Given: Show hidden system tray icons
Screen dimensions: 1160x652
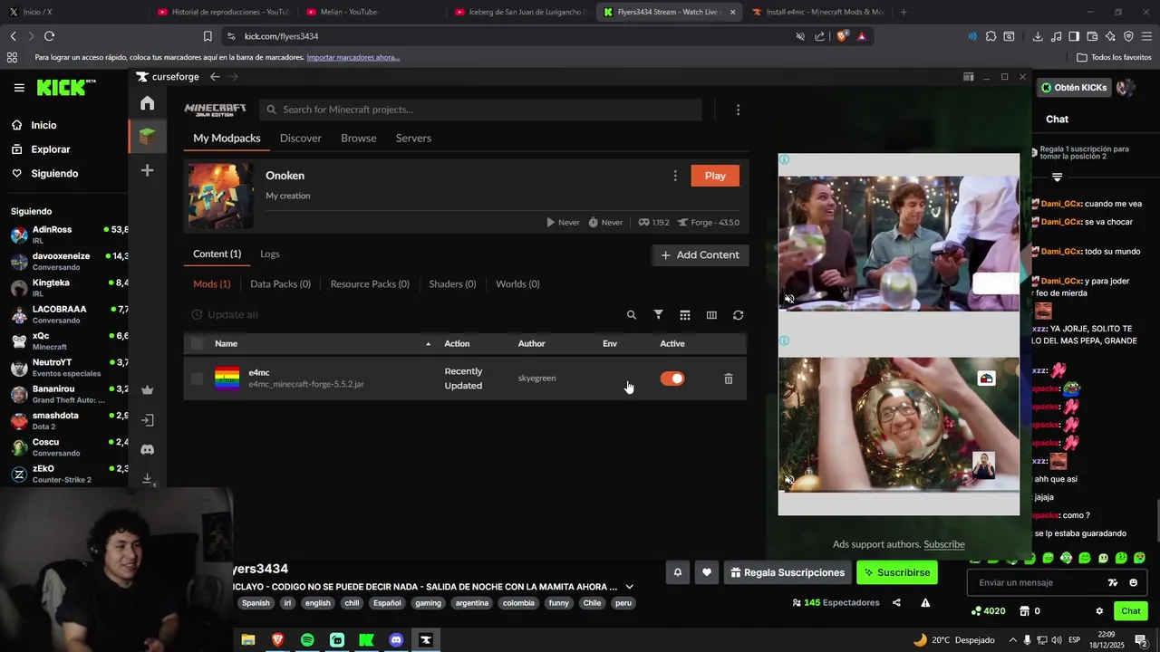Looking at the screenshot, I should [x=1013, y=640].
